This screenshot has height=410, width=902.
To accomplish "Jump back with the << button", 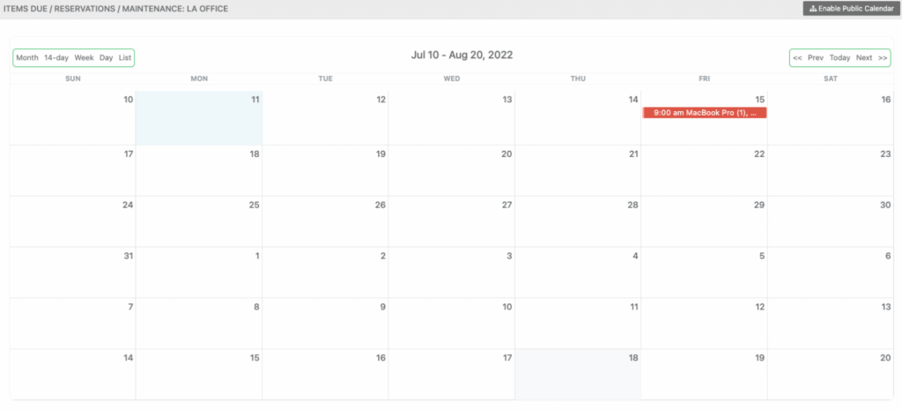I will [797, 57].
